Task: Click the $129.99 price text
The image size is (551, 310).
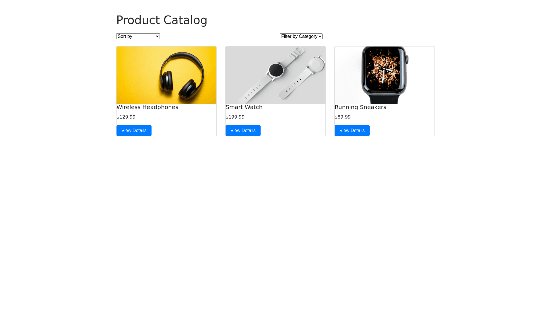Action: coord(126,117)
